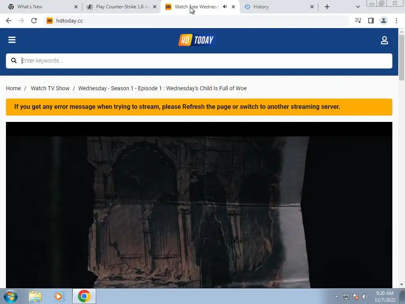405x304 pixels.
Task: Show hidden tray icons arrow
Action: [336, 296]
